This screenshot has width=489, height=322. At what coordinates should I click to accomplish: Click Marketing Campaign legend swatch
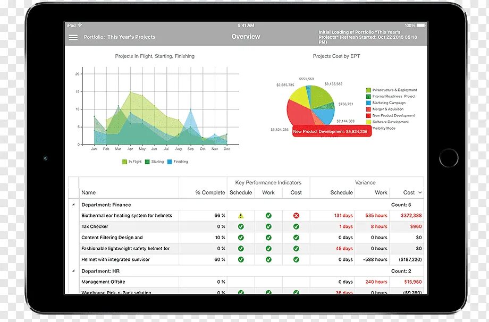click(369, 103)
